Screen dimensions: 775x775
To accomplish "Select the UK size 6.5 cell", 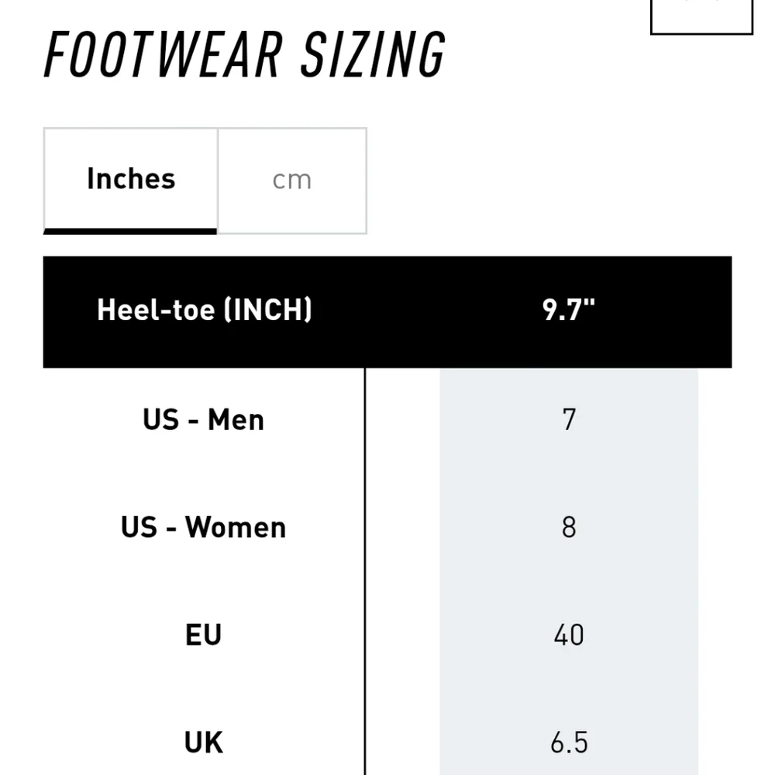I will [x=569, y=742].
